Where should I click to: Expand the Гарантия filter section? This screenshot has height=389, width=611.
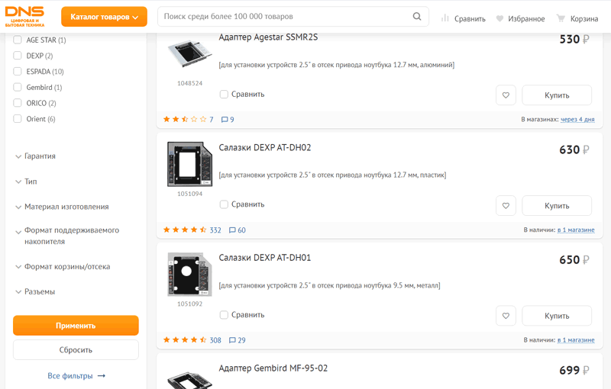35,156
